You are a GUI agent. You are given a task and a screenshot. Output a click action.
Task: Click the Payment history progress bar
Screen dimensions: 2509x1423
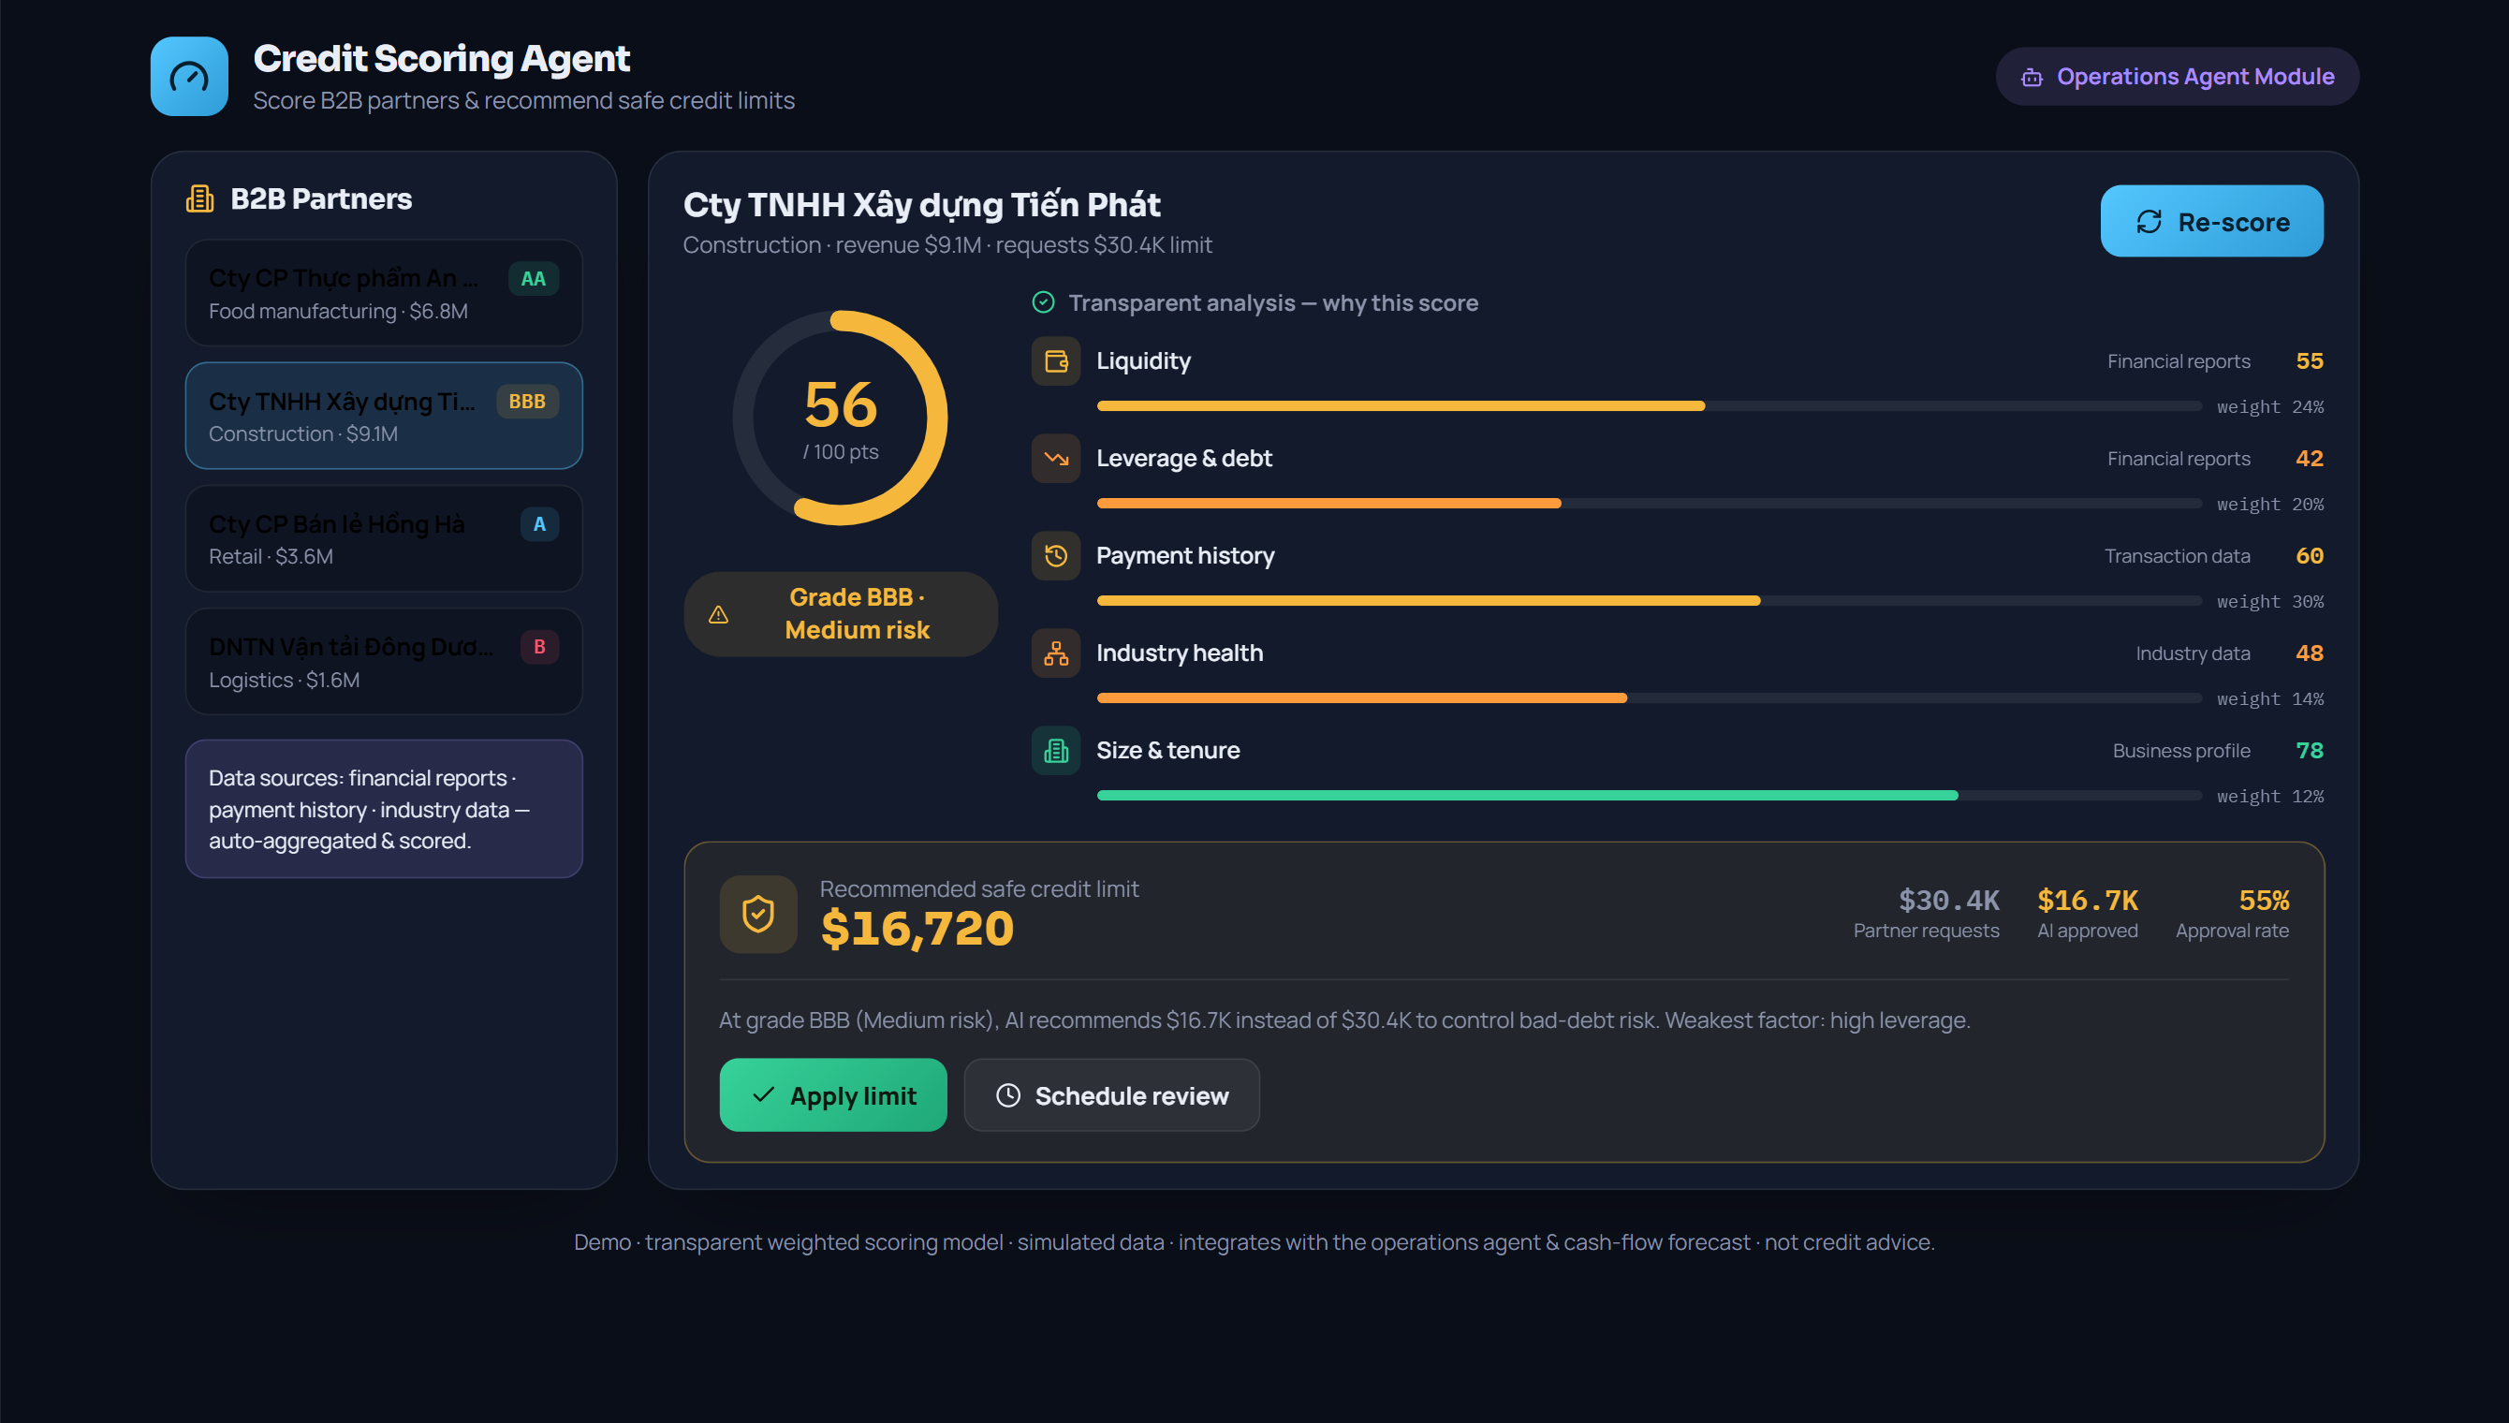pyautogui.click(x=1650, y=600)
